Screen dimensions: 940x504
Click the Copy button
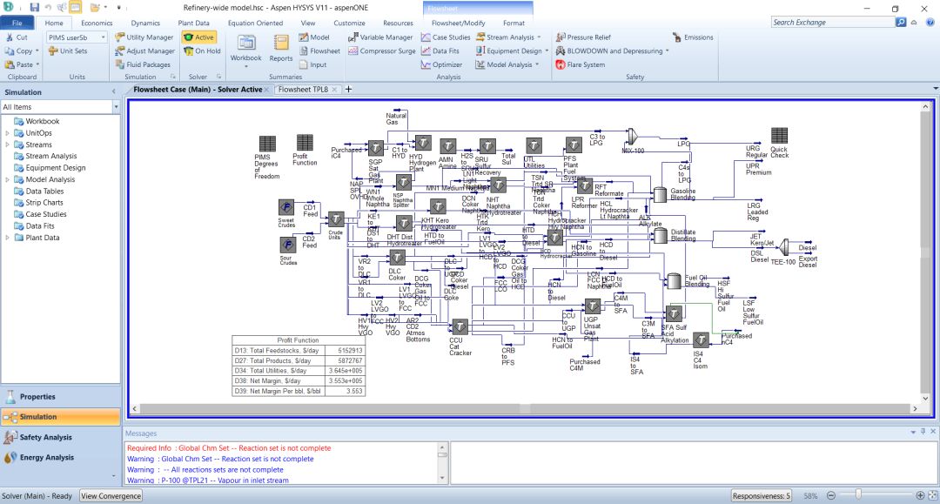[18, 51]
